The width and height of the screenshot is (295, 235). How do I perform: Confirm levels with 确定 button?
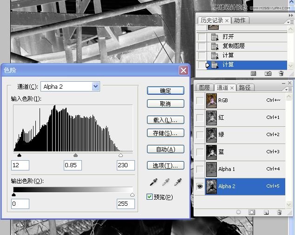(165, 91)
